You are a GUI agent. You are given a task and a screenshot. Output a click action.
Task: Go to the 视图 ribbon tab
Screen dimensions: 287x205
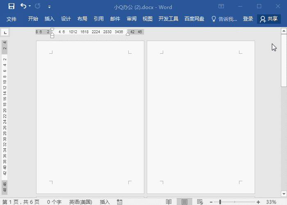(x=148, y=19)
